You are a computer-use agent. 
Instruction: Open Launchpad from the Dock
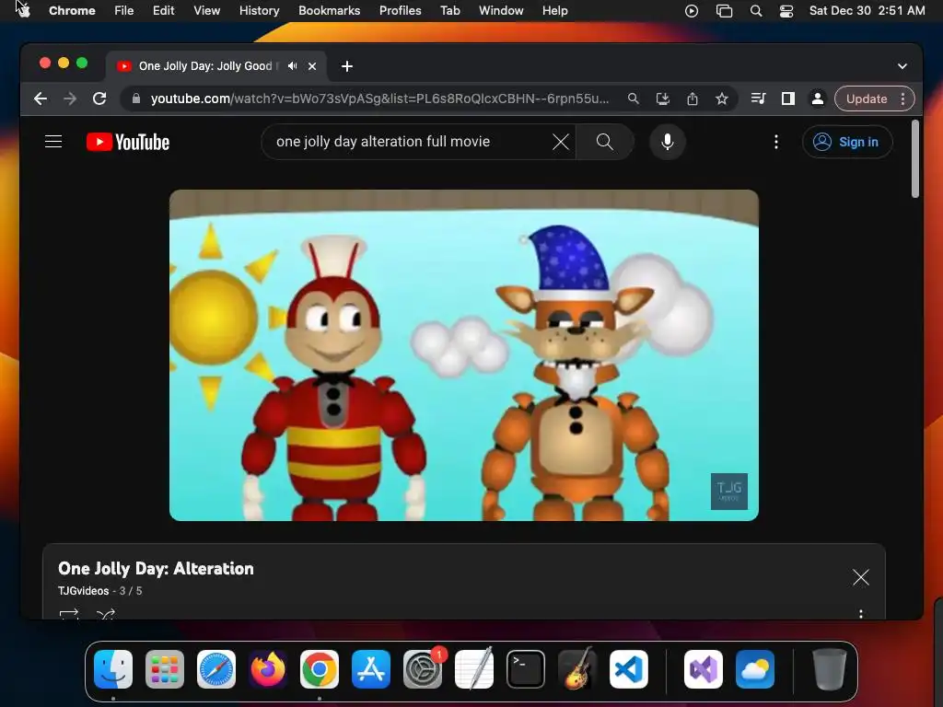(165, 669)
